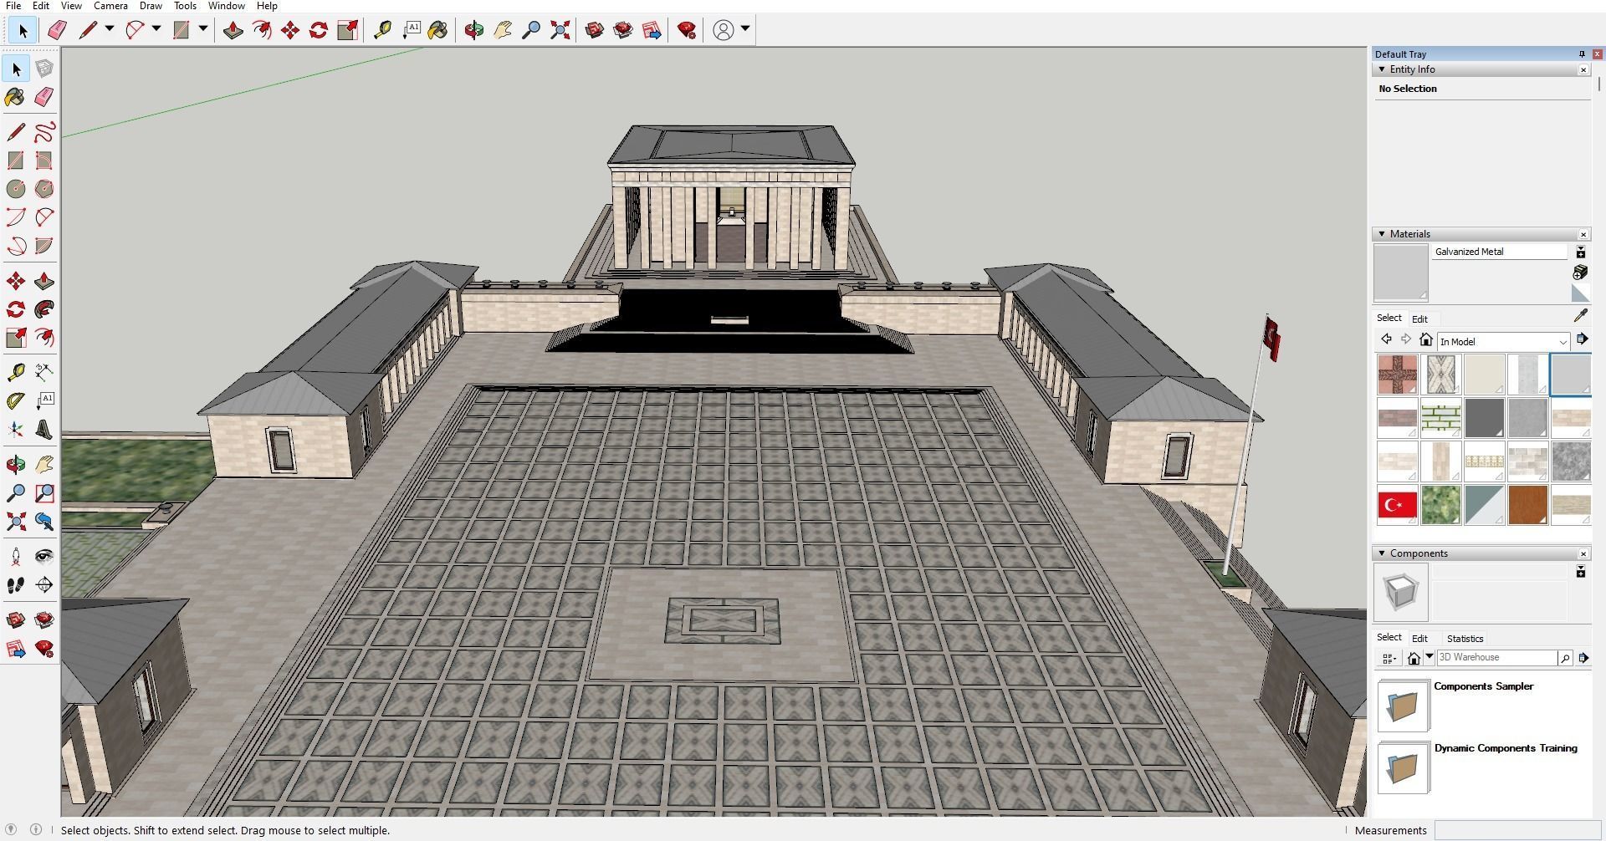1606x841 pixels.
Task: Select the Position Camera tool
Action: (x=16, y=557)
